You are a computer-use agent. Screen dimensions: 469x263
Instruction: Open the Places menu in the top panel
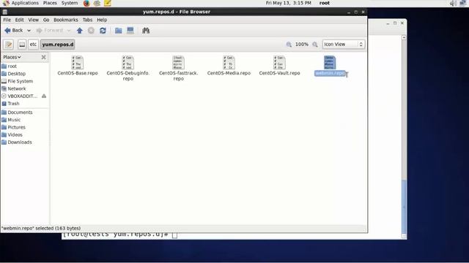(50, 3)
